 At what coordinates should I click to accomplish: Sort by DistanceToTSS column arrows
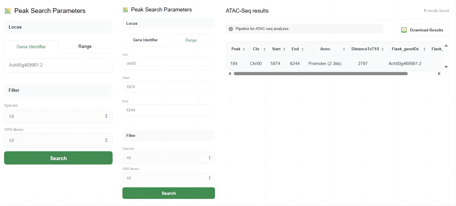pos(383,49)
